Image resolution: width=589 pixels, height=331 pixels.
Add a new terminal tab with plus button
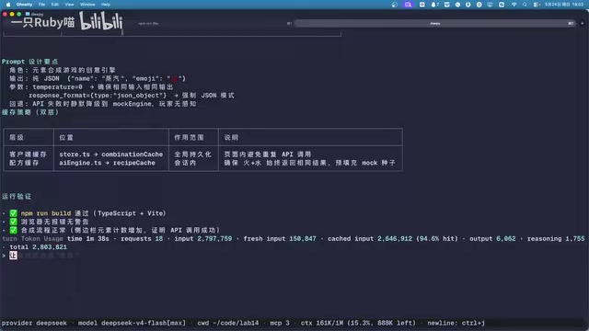click(x=583, y=23)
